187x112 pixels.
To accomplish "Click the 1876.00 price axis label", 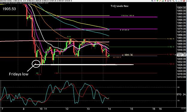I will tap(181, 29).
